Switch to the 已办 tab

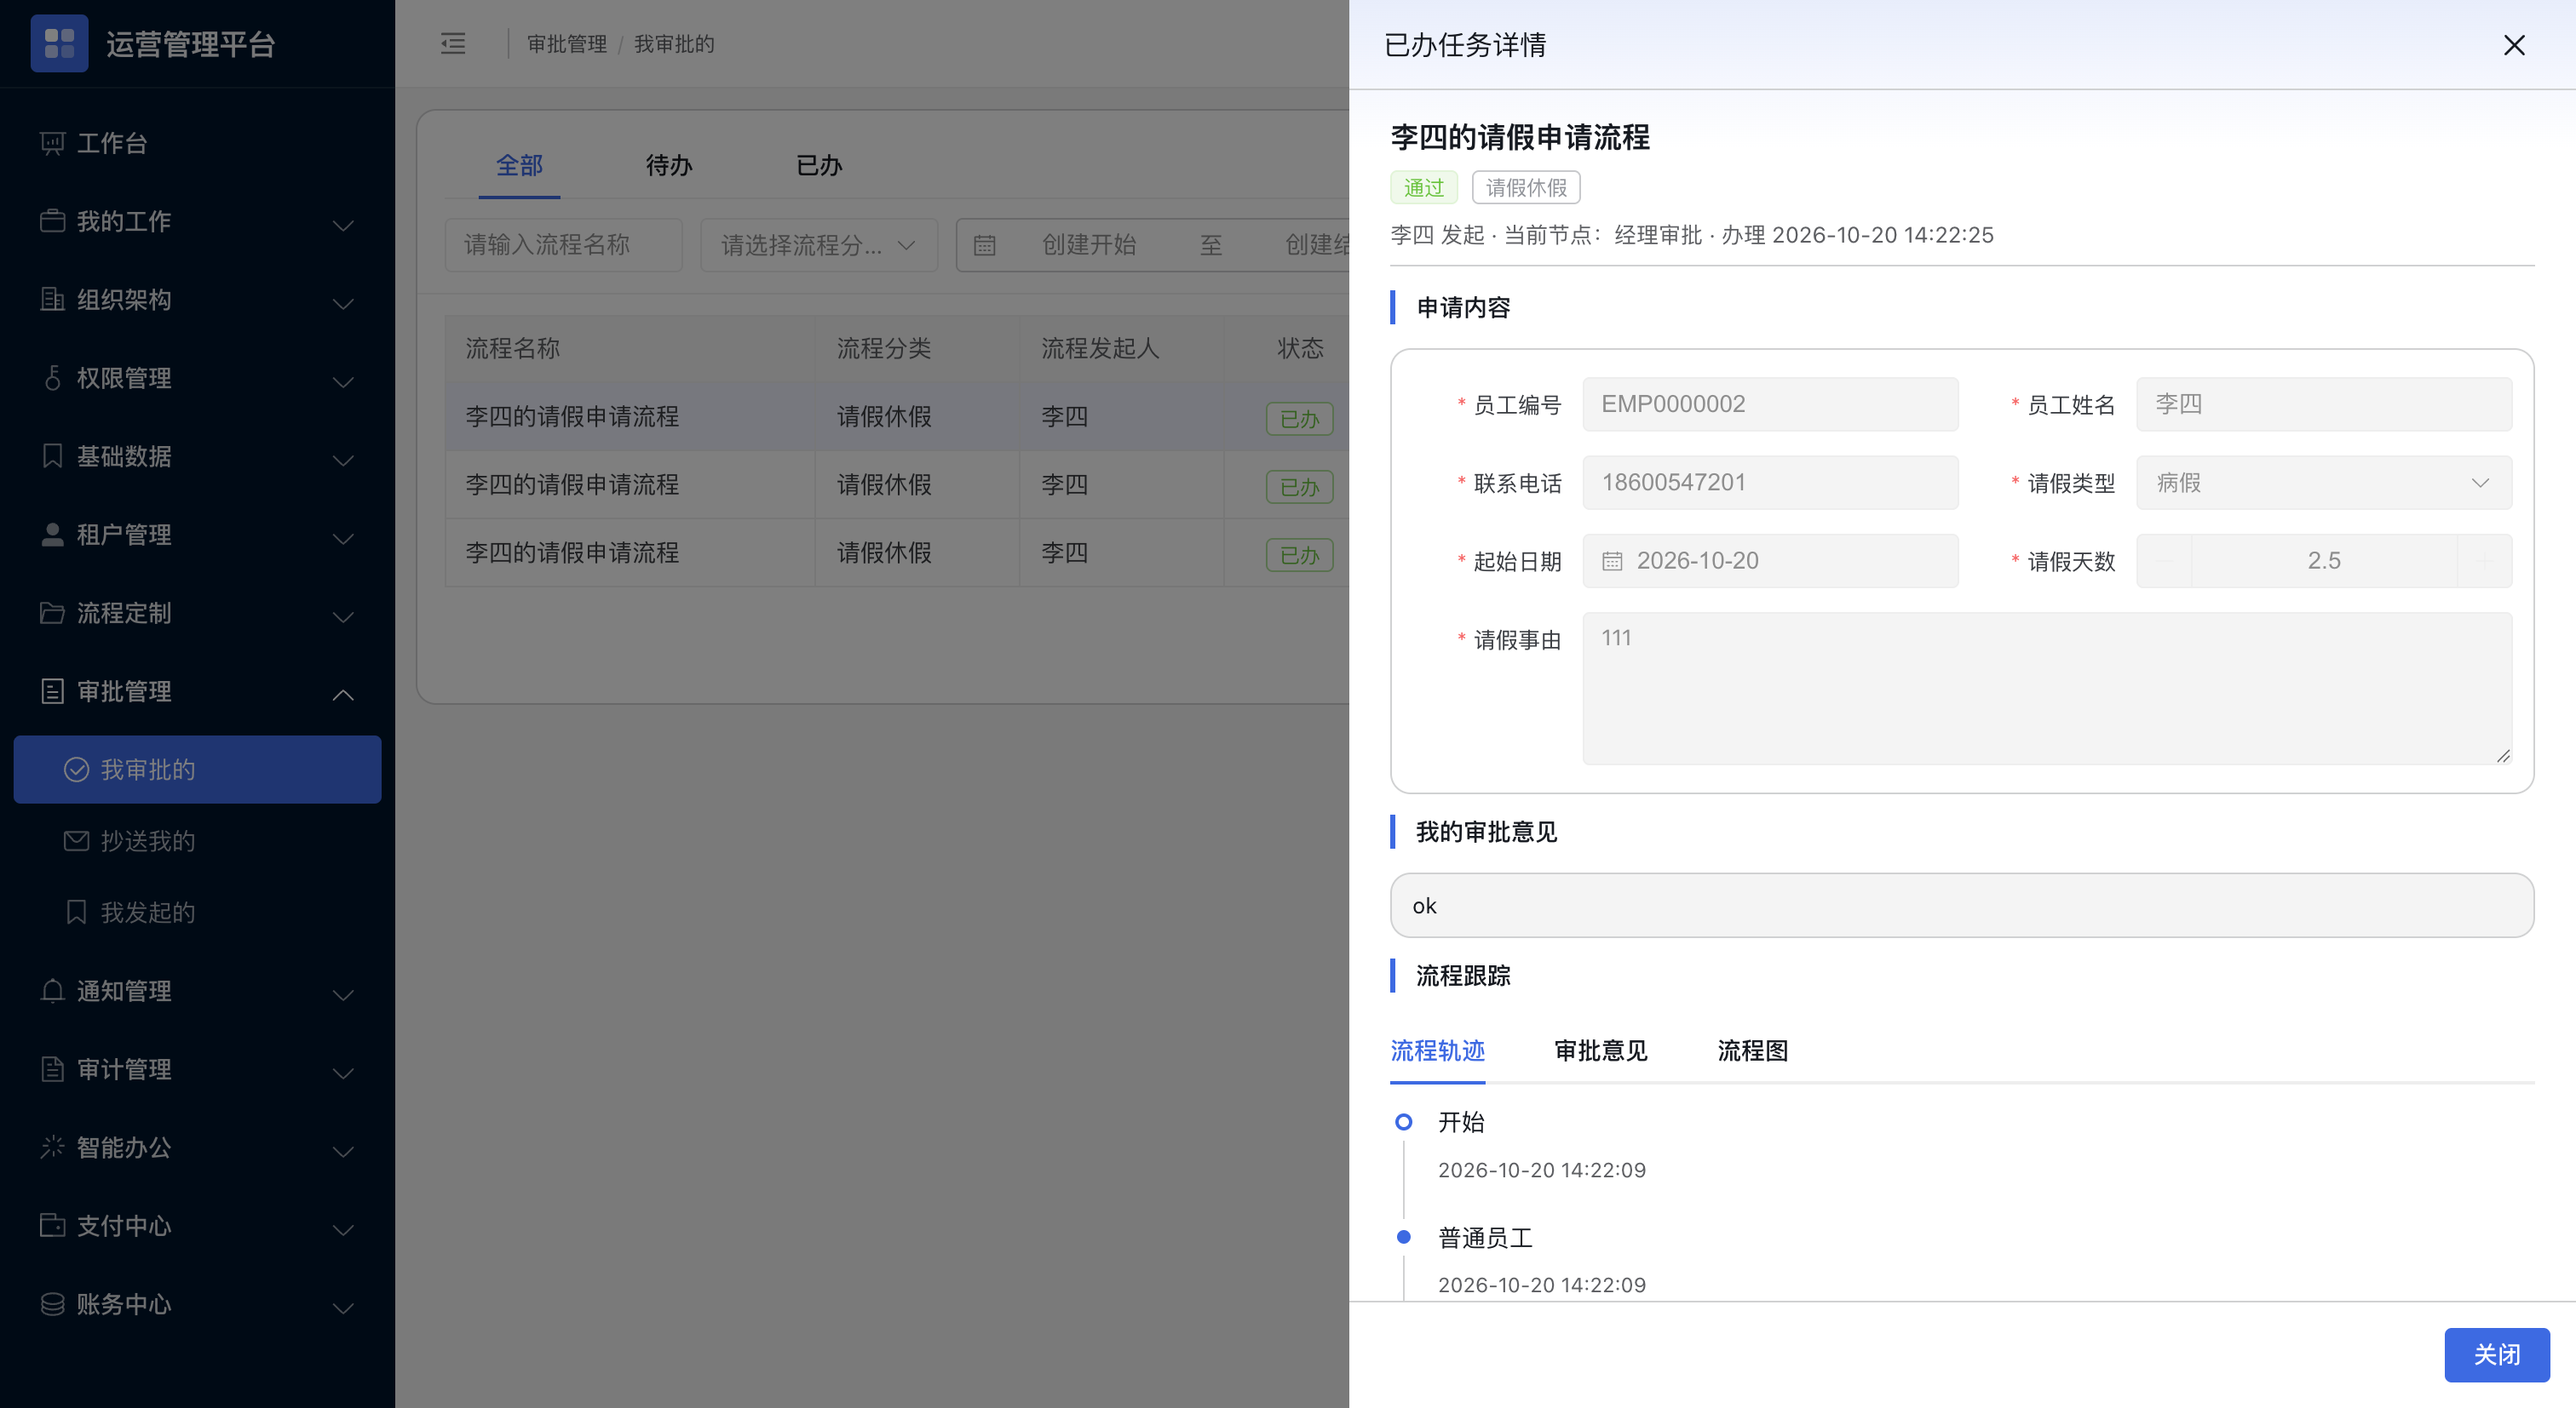click(819, 165)
